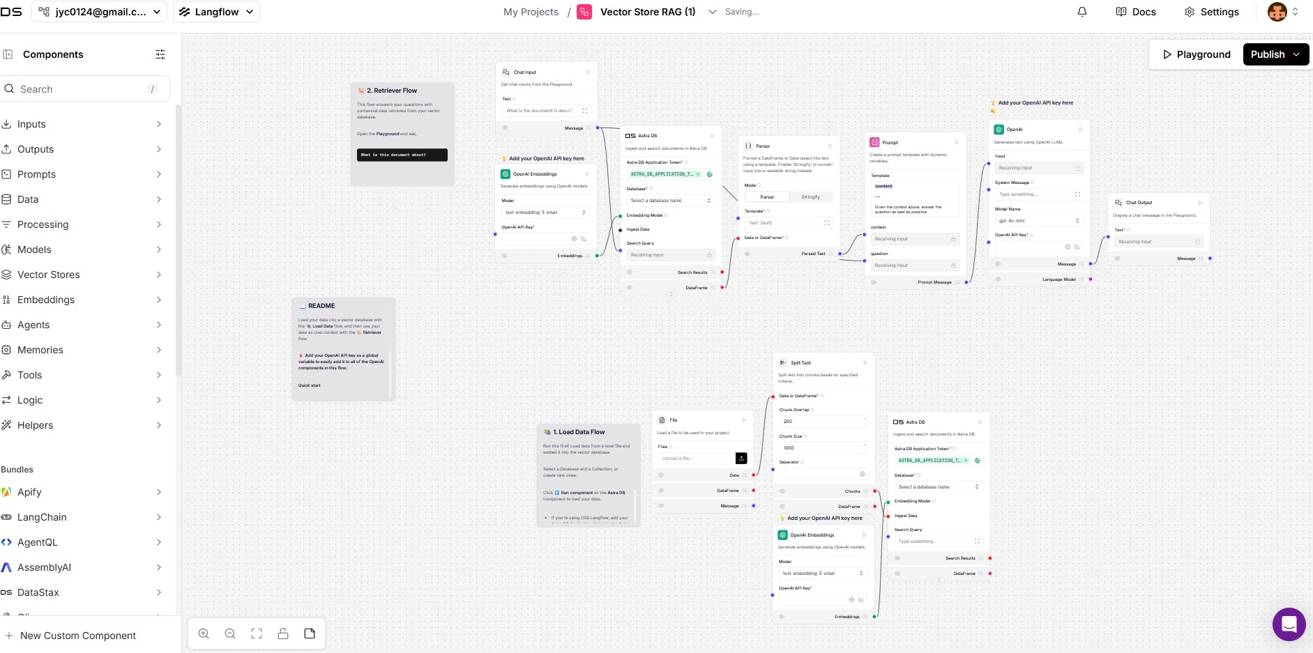This screenshot has height=653, width=1313.
Task: Expand the Chat Input text field editor
Action: pyautogui.click(x=585, y=110)
